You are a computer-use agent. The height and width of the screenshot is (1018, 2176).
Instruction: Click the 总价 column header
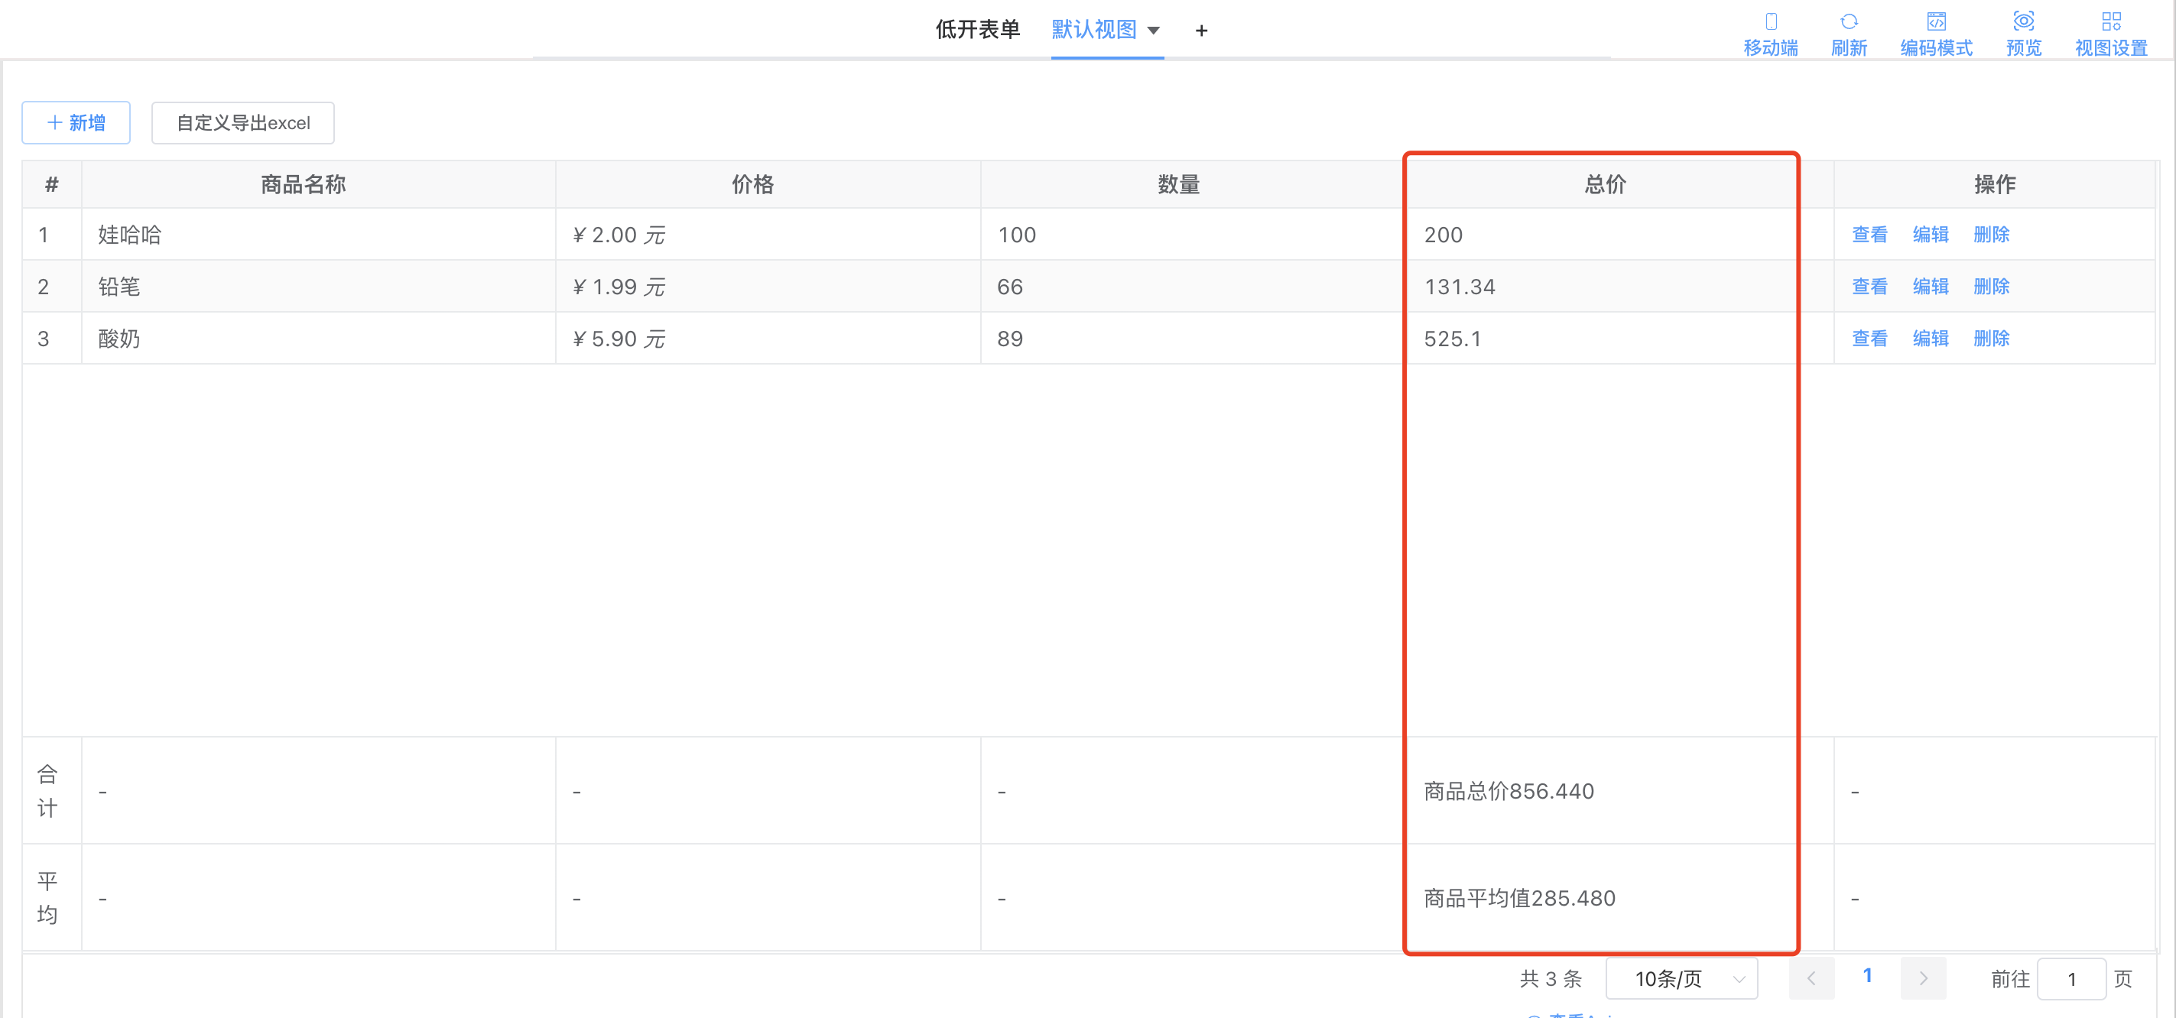[1604, 184]
